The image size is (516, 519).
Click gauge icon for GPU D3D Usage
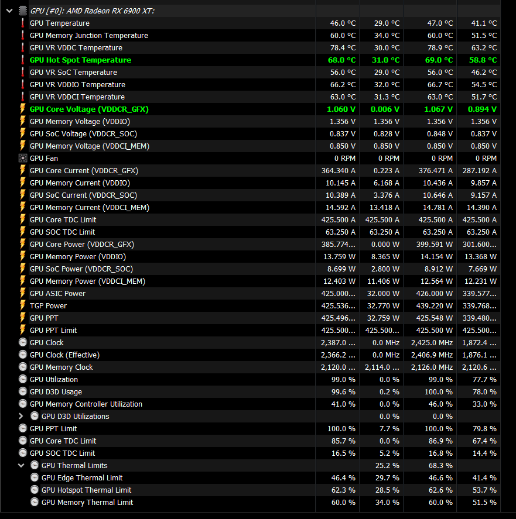22,391
